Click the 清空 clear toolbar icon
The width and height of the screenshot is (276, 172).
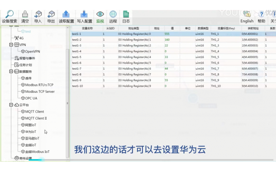coord(25,14)
